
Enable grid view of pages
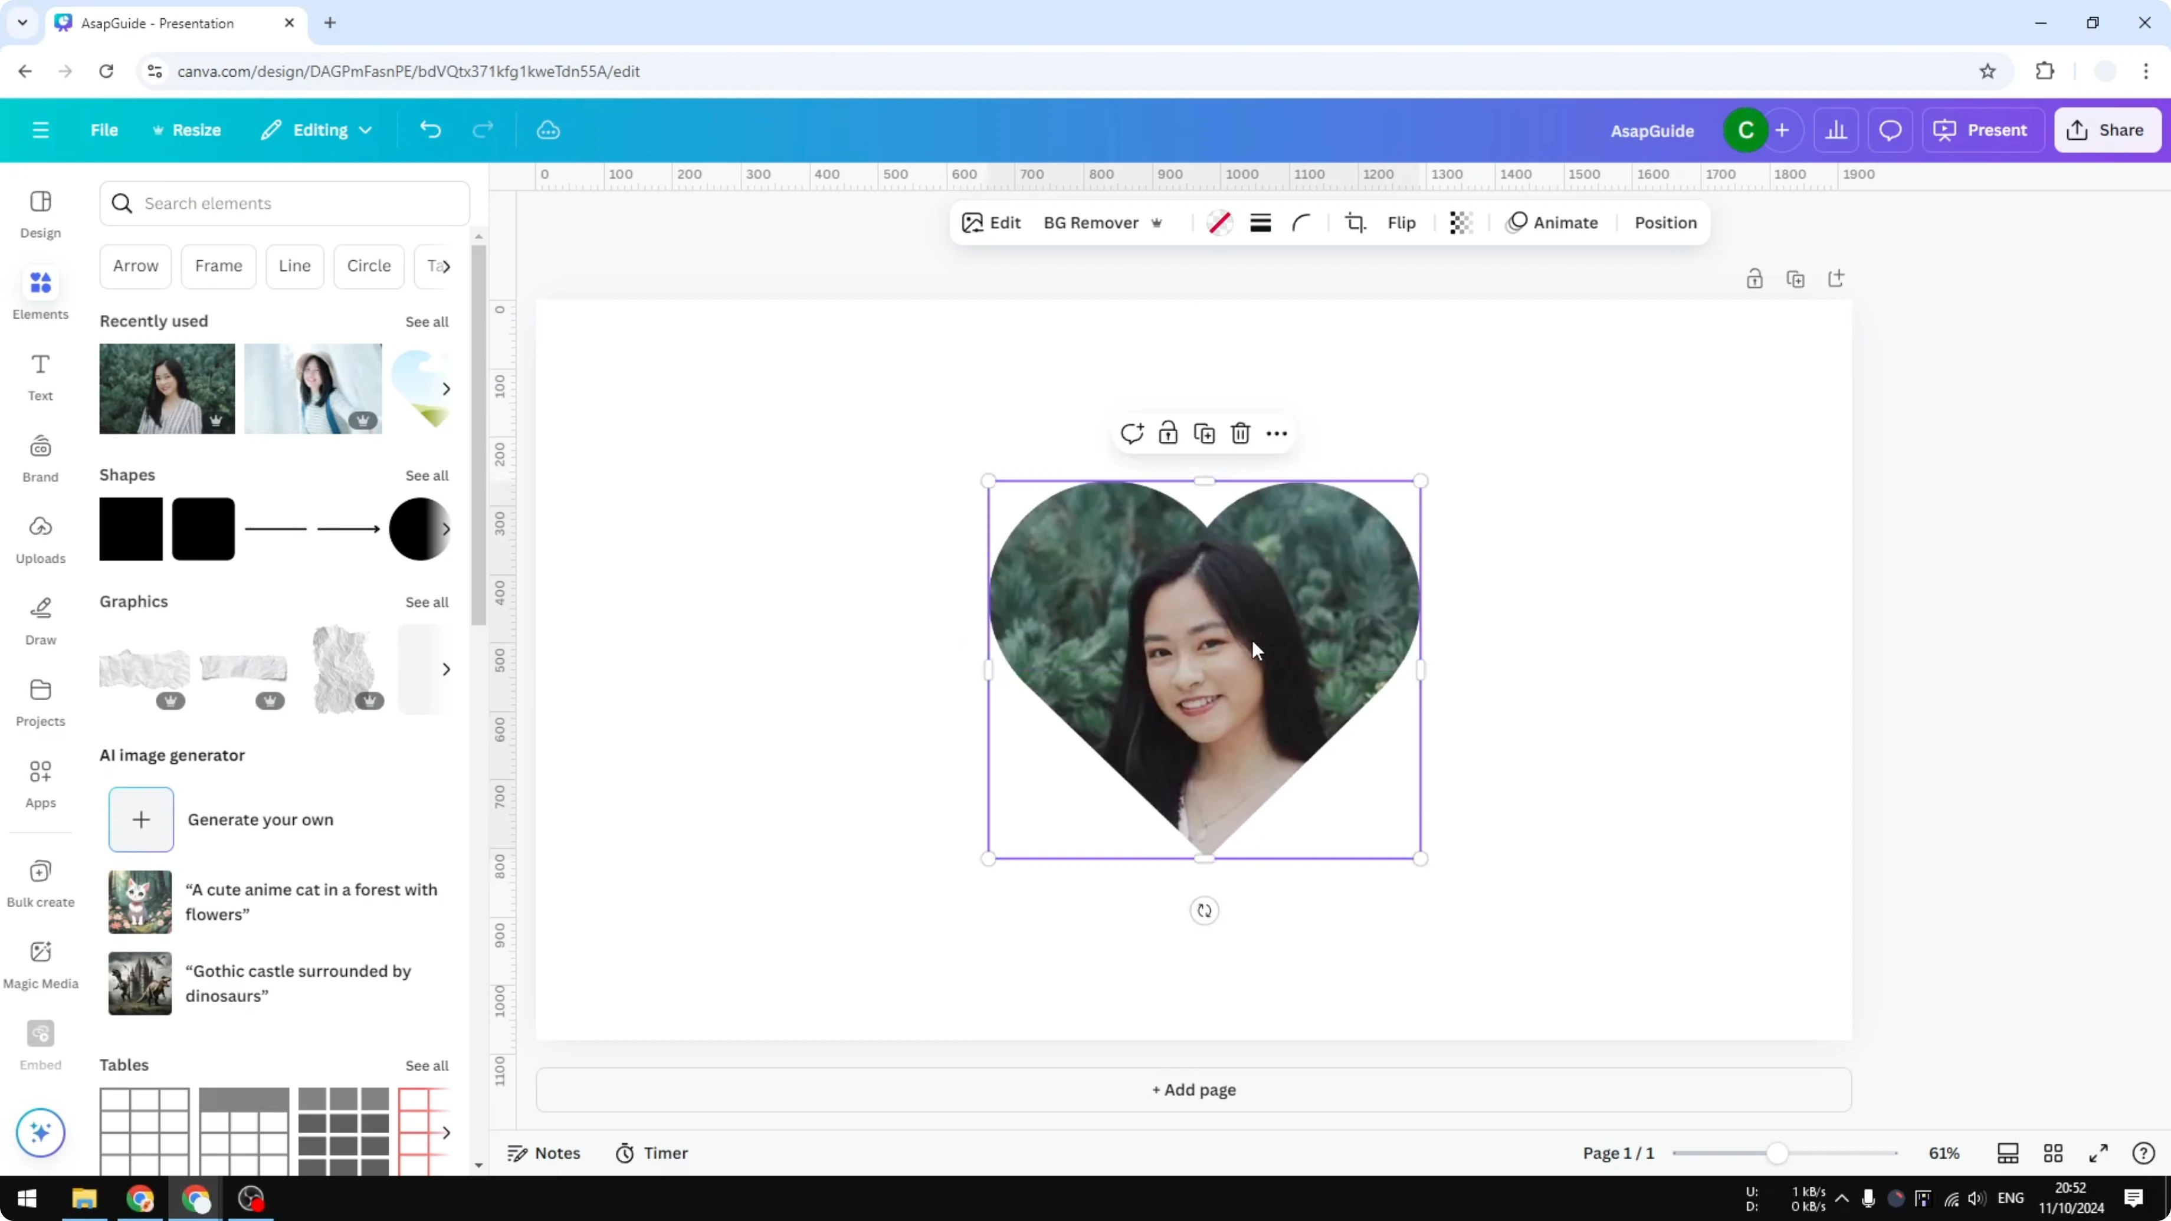tap(2054, 1153)
